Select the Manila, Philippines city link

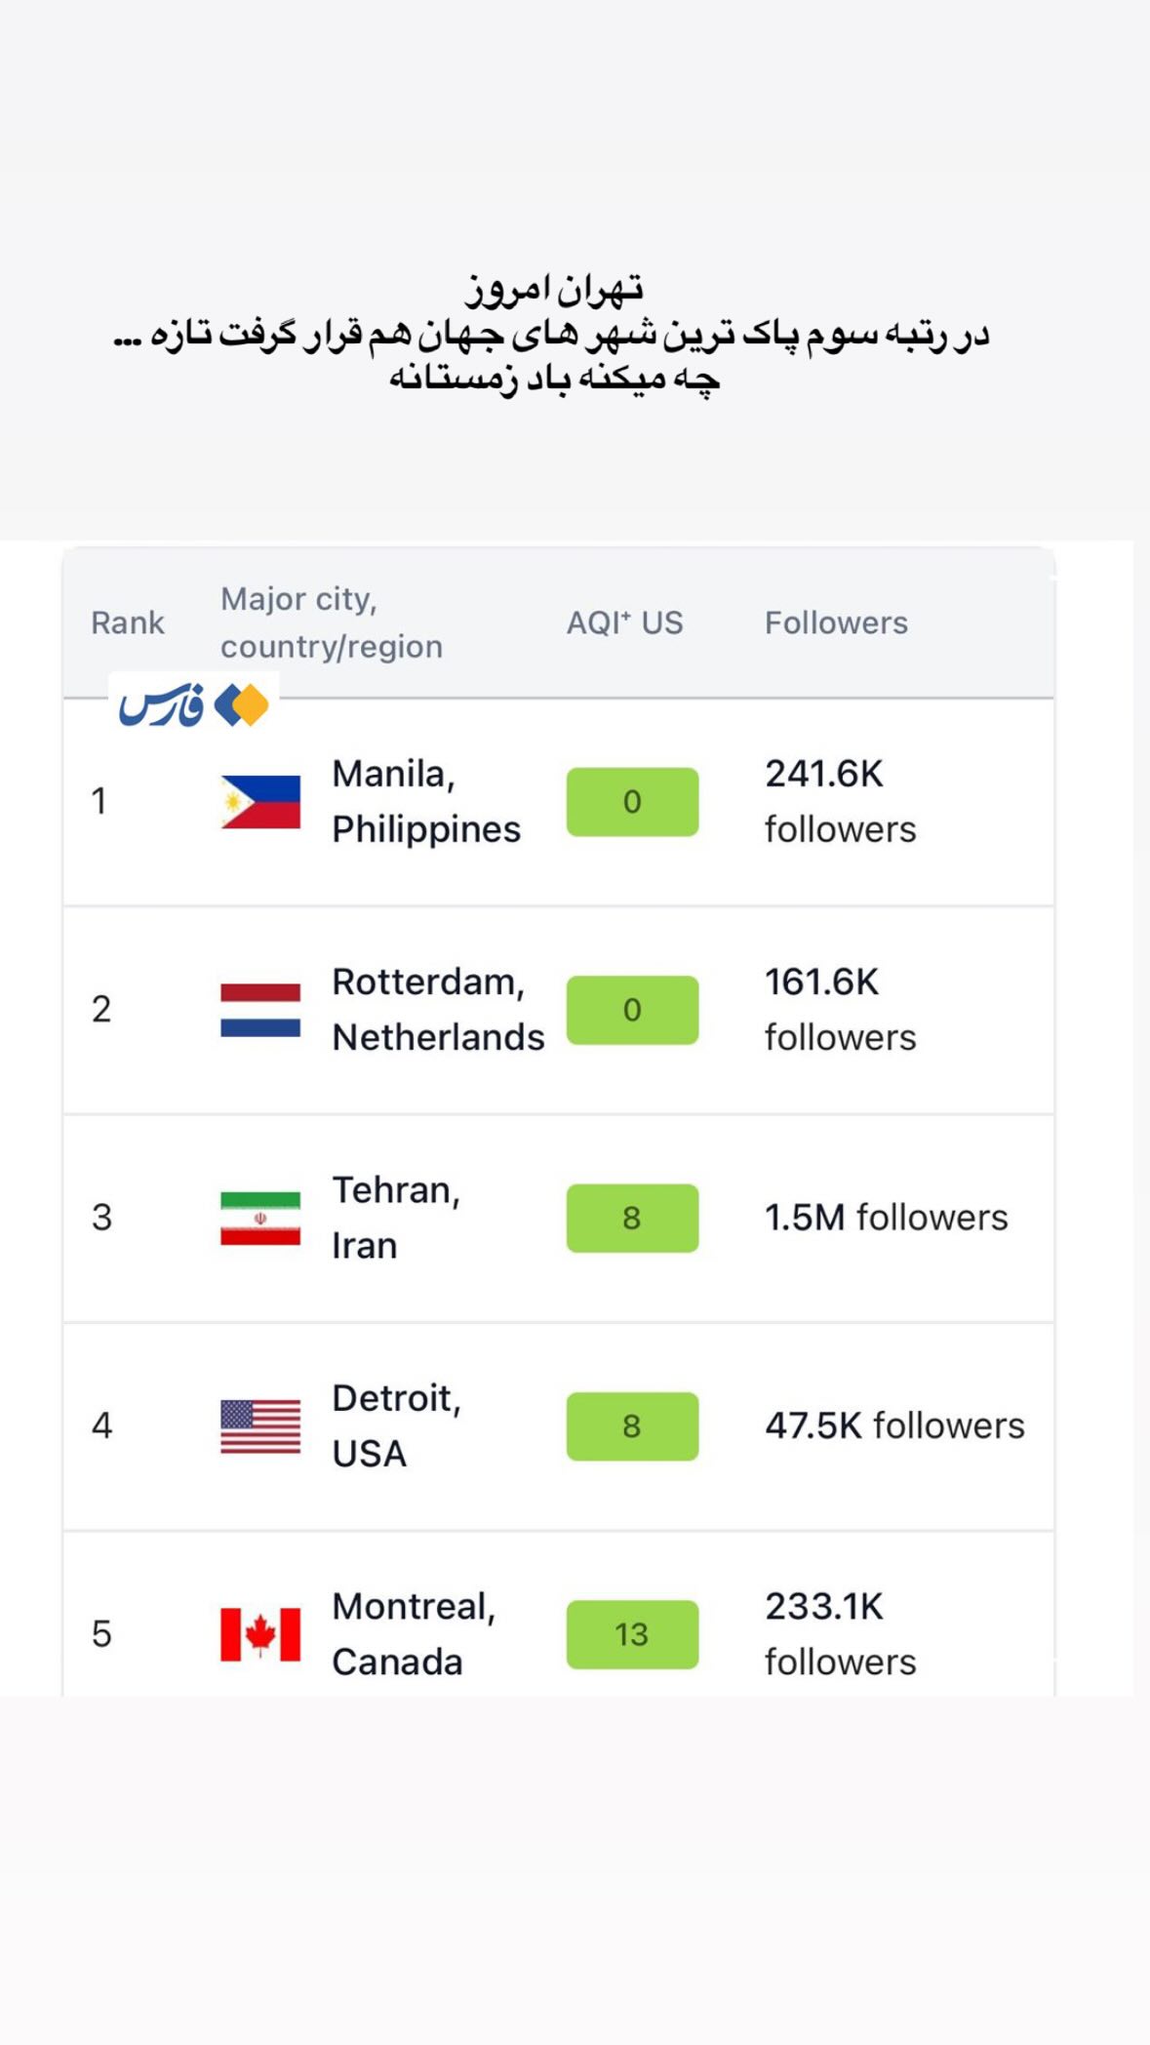[426, 801]
